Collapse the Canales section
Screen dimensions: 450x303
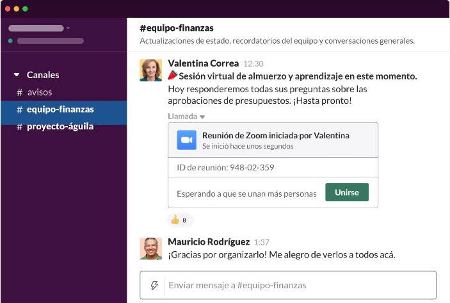point(17,75)
